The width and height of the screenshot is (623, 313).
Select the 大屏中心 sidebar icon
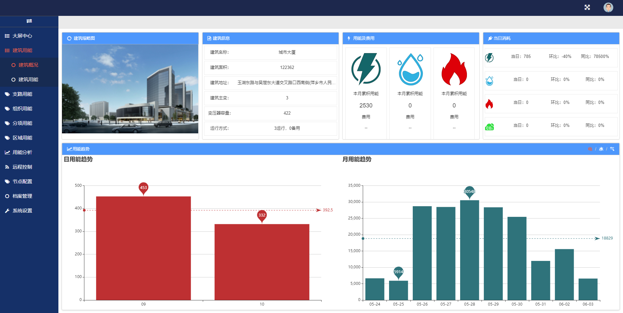tap(7, 36)
